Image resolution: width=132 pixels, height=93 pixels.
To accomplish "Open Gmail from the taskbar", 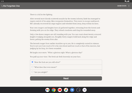I will [x=47, y=90].
